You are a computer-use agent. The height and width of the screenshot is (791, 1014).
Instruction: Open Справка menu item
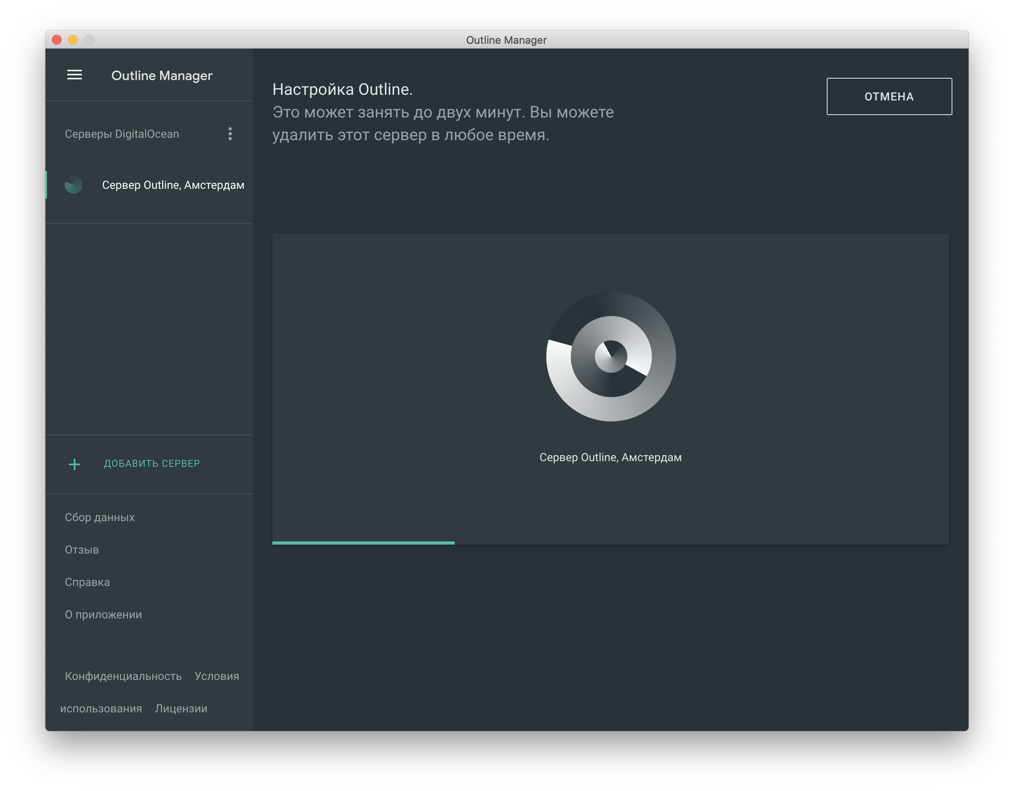coord(87,582)
